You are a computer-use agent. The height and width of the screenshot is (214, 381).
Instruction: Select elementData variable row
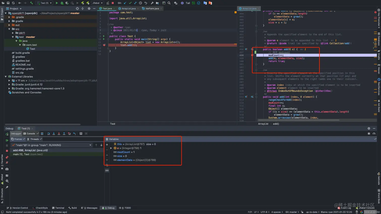tap(135, 160)
